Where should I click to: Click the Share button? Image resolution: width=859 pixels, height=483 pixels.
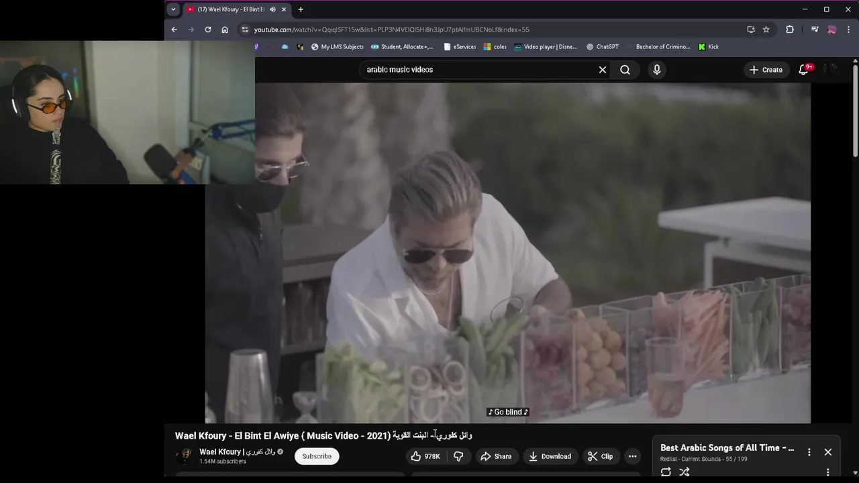[496, 456]
